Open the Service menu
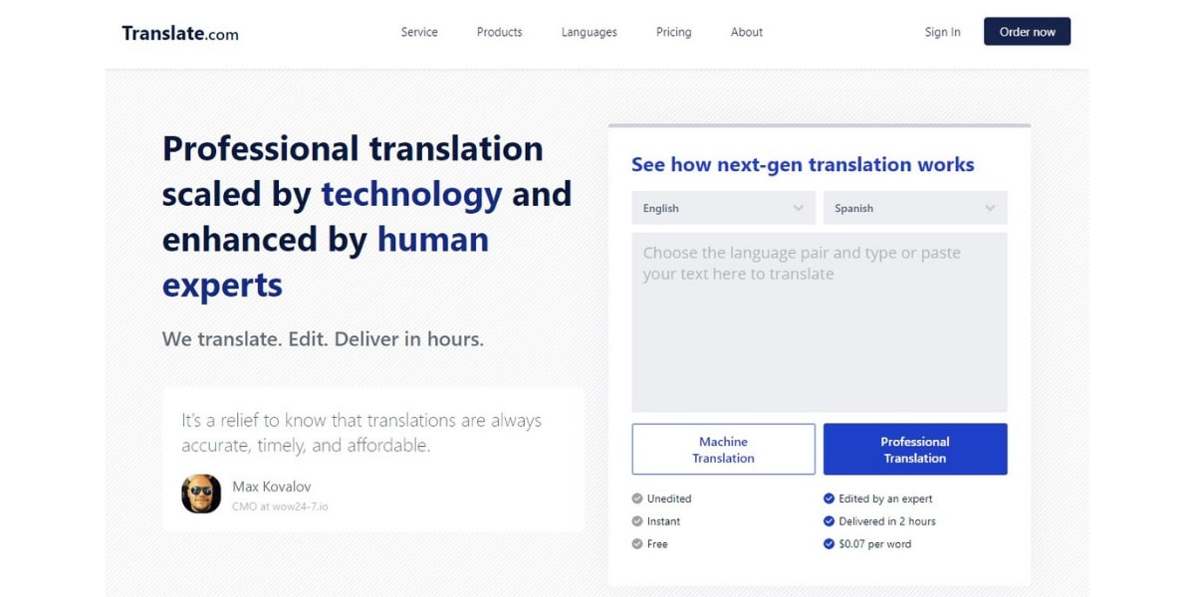This screenshot has width=1195, height=597. click(419, 32)
